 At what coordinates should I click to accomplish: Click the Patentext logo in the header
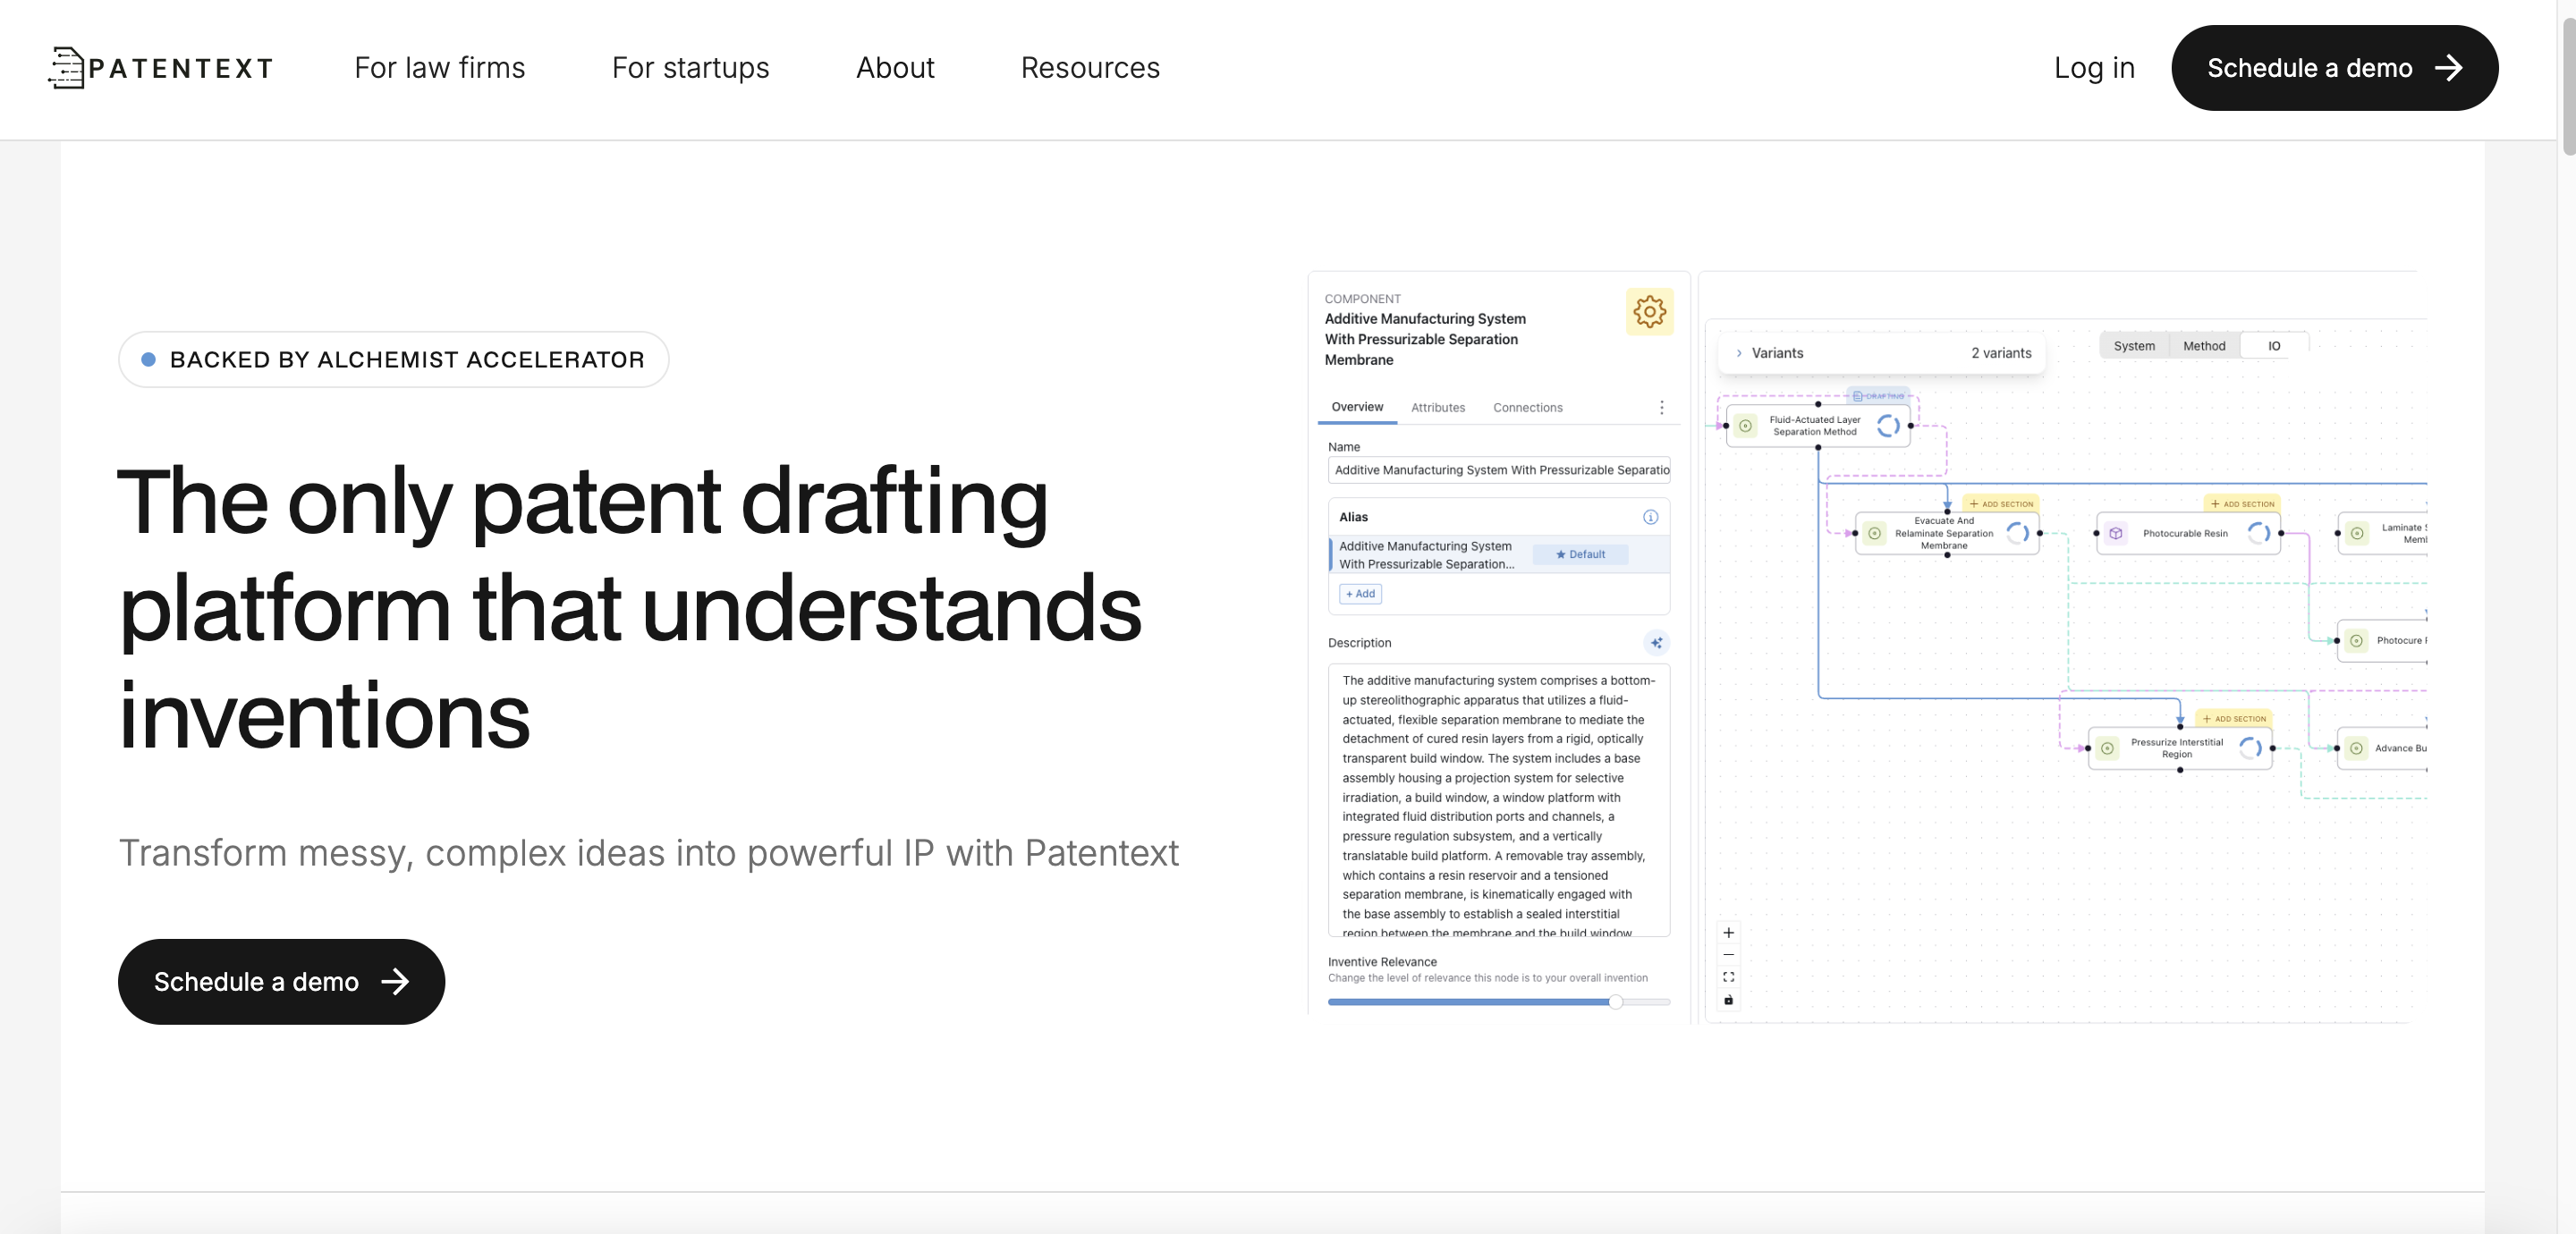[x=160, y=67]
